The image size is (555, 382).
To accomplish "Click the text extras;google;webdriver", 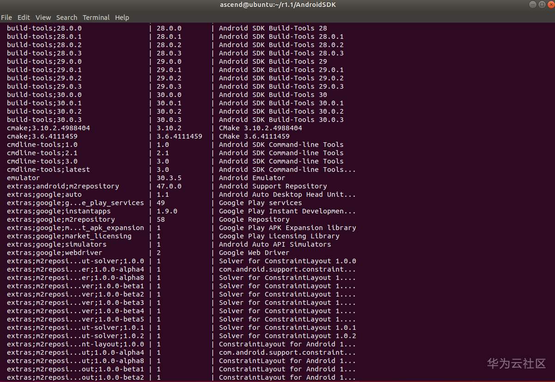I will pyautogui.click(x=55, y=253).
